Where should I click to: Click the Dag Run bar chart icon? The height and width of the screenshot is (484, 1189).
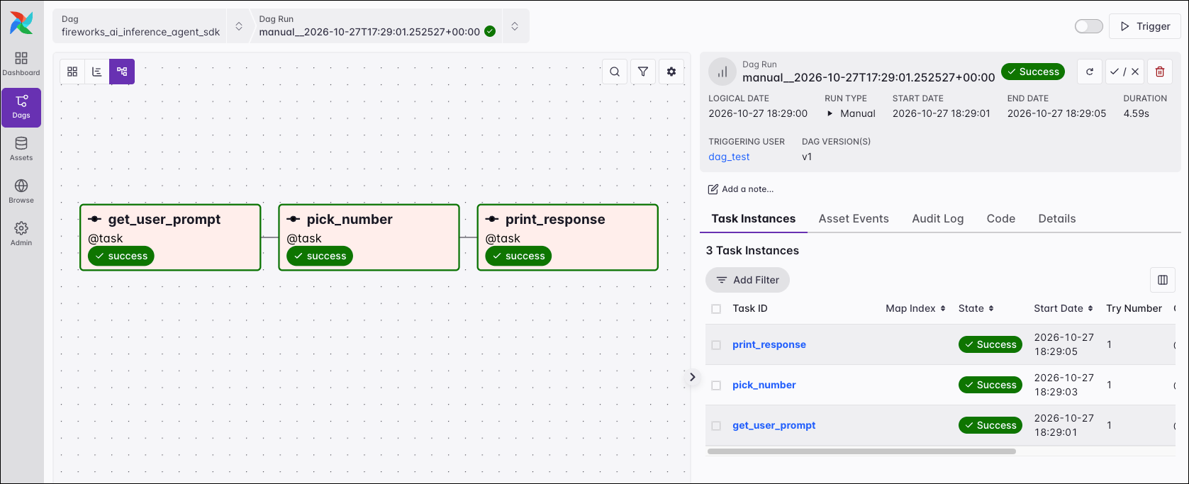(722, 72)
